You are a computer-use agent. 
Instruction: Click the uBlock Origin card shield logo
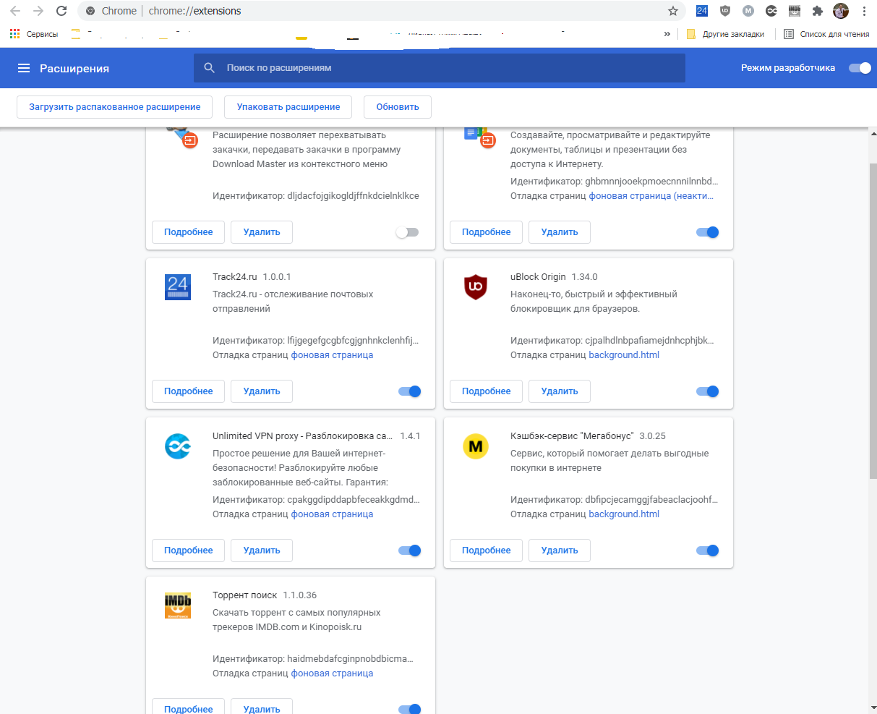tap(476, 287)
